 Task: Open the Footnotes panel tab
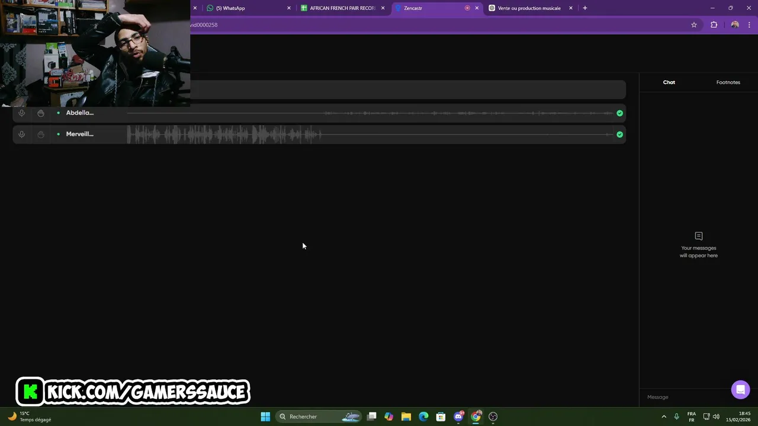point(728,82)
